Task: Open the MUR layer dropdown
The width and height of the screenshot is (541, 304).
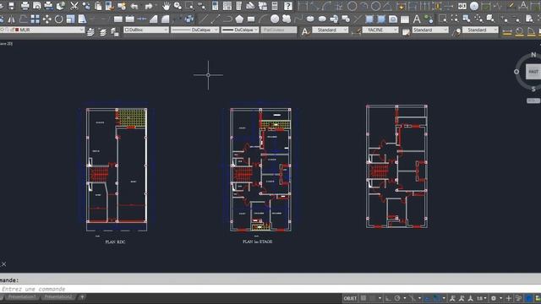Action: click(x=42, y=30)
